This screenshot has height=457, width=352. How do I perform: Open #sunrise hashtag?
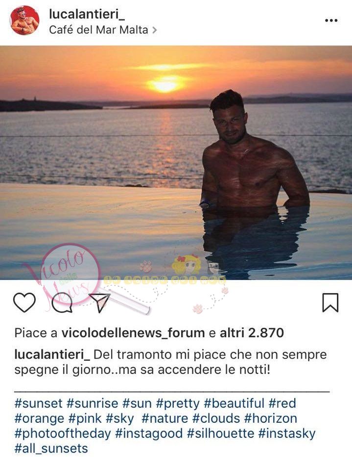point(92,403)
